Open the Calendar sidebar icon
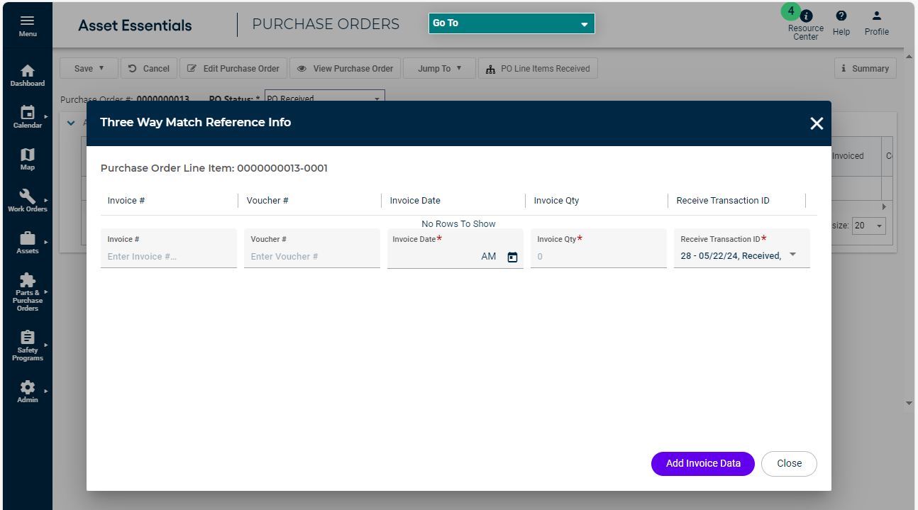 [28, 112]
